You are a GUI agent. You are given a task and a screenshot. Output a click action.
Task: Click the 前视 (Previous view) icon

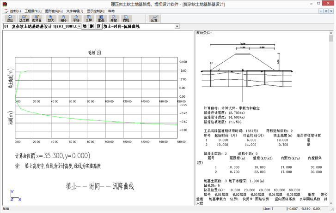click(x=126, y=19)
